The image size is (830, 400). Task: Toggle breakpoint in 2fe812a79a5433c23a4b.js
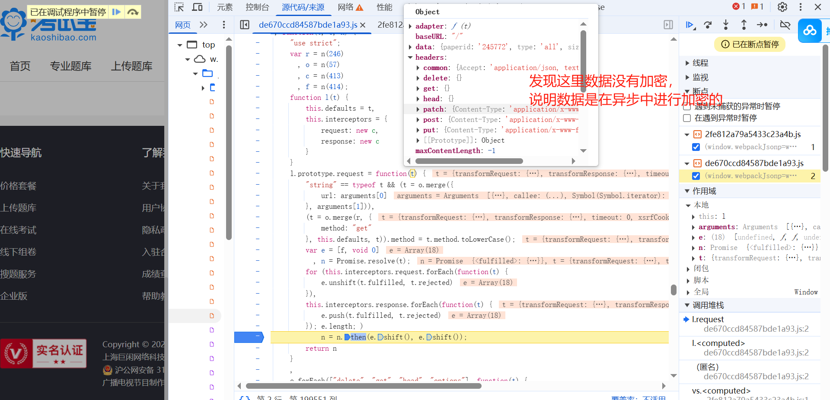[696, 147]
